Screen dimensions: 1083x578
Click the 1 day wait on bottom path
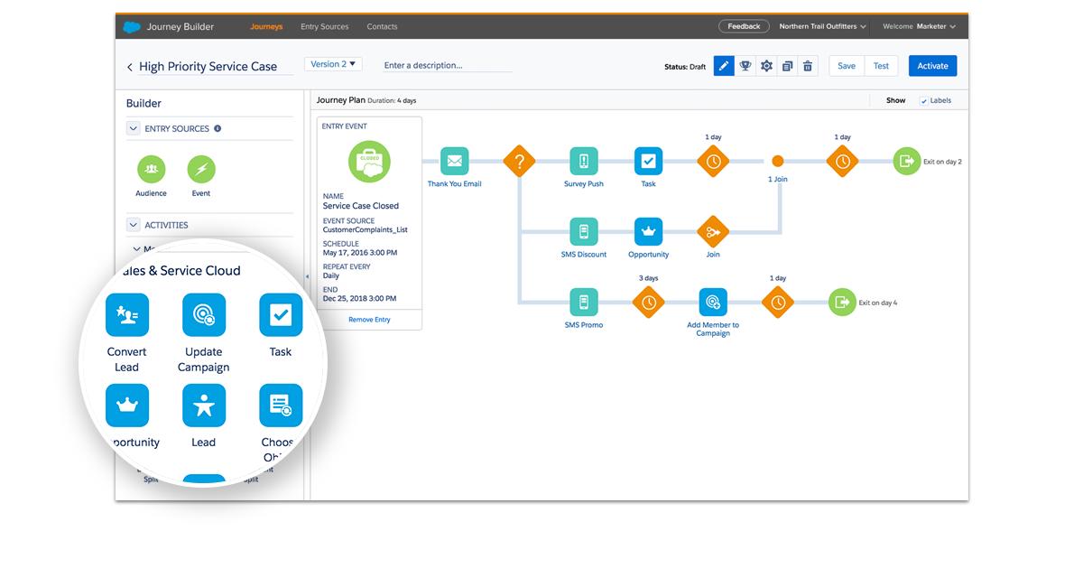click(778, 303)
